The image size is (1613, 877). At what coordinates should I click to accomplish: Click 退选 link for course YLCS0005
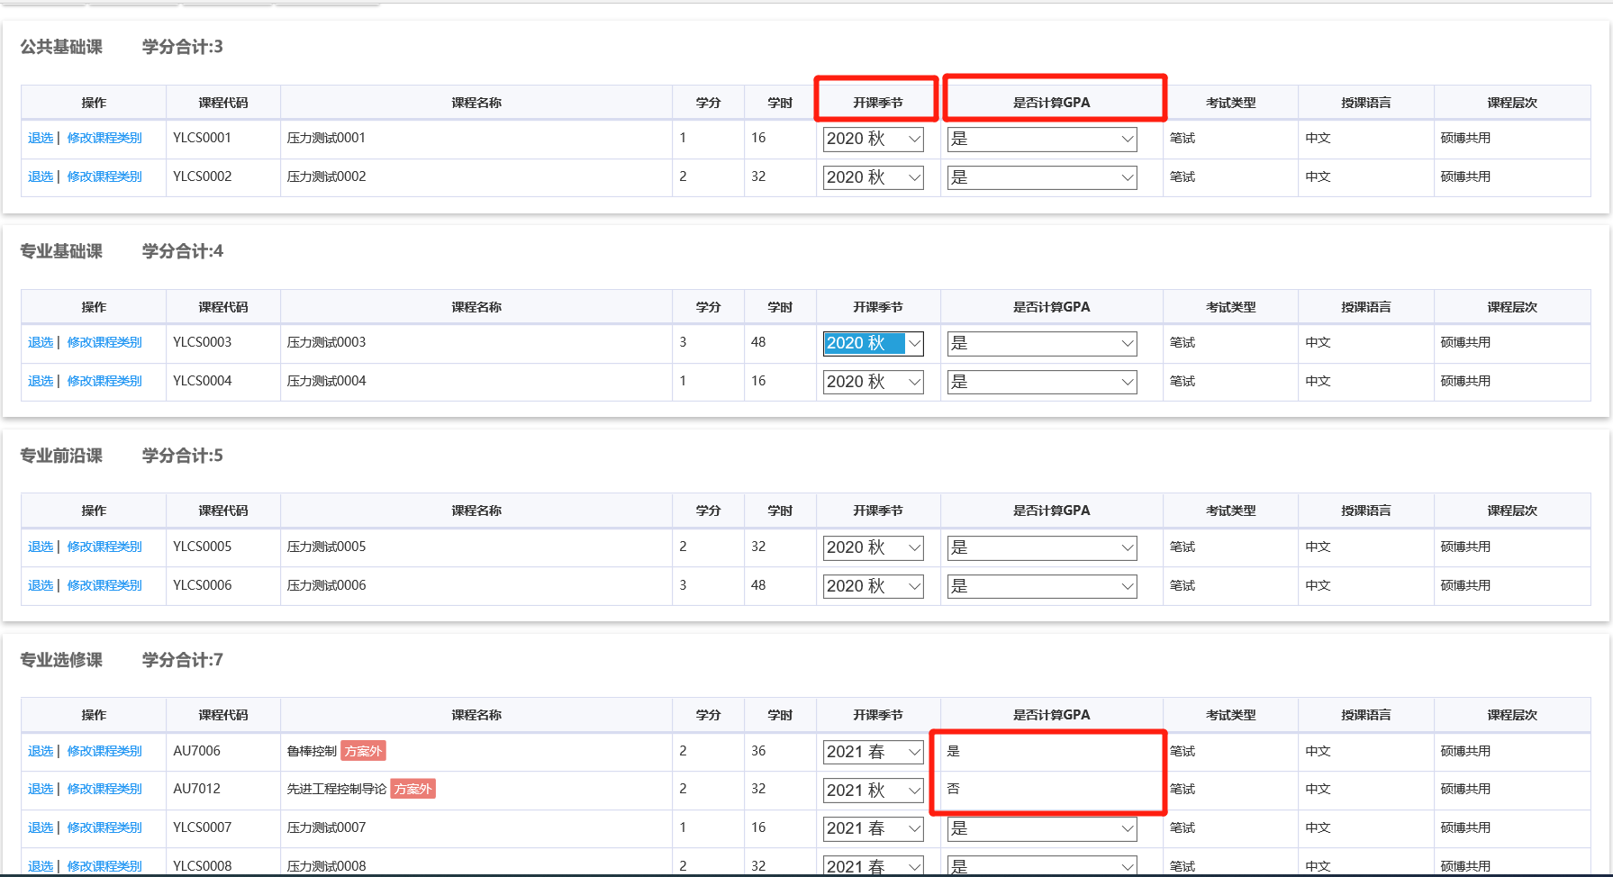(41, 547)
